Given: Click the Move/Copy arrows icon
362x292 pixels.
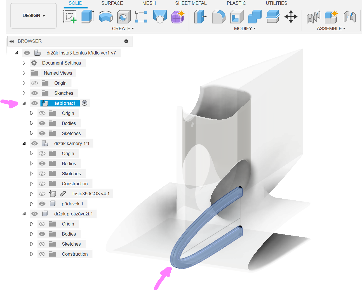Looking at the screenshot, I should pos(291,16).
